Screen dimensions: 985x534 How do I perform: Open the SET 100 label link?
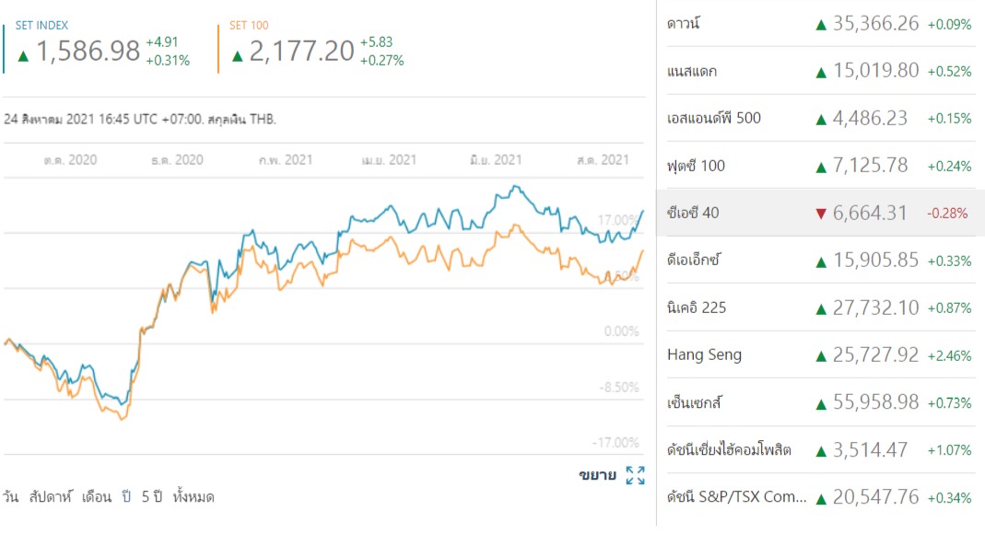coord(249,25)
